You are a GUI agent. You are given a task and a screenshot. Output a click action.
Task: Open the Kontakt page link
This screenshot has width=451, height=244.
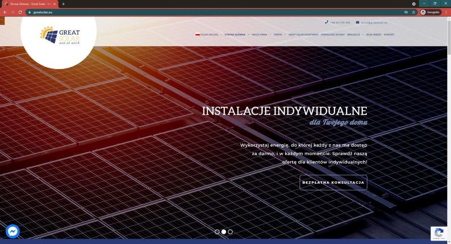coord(389,35)
